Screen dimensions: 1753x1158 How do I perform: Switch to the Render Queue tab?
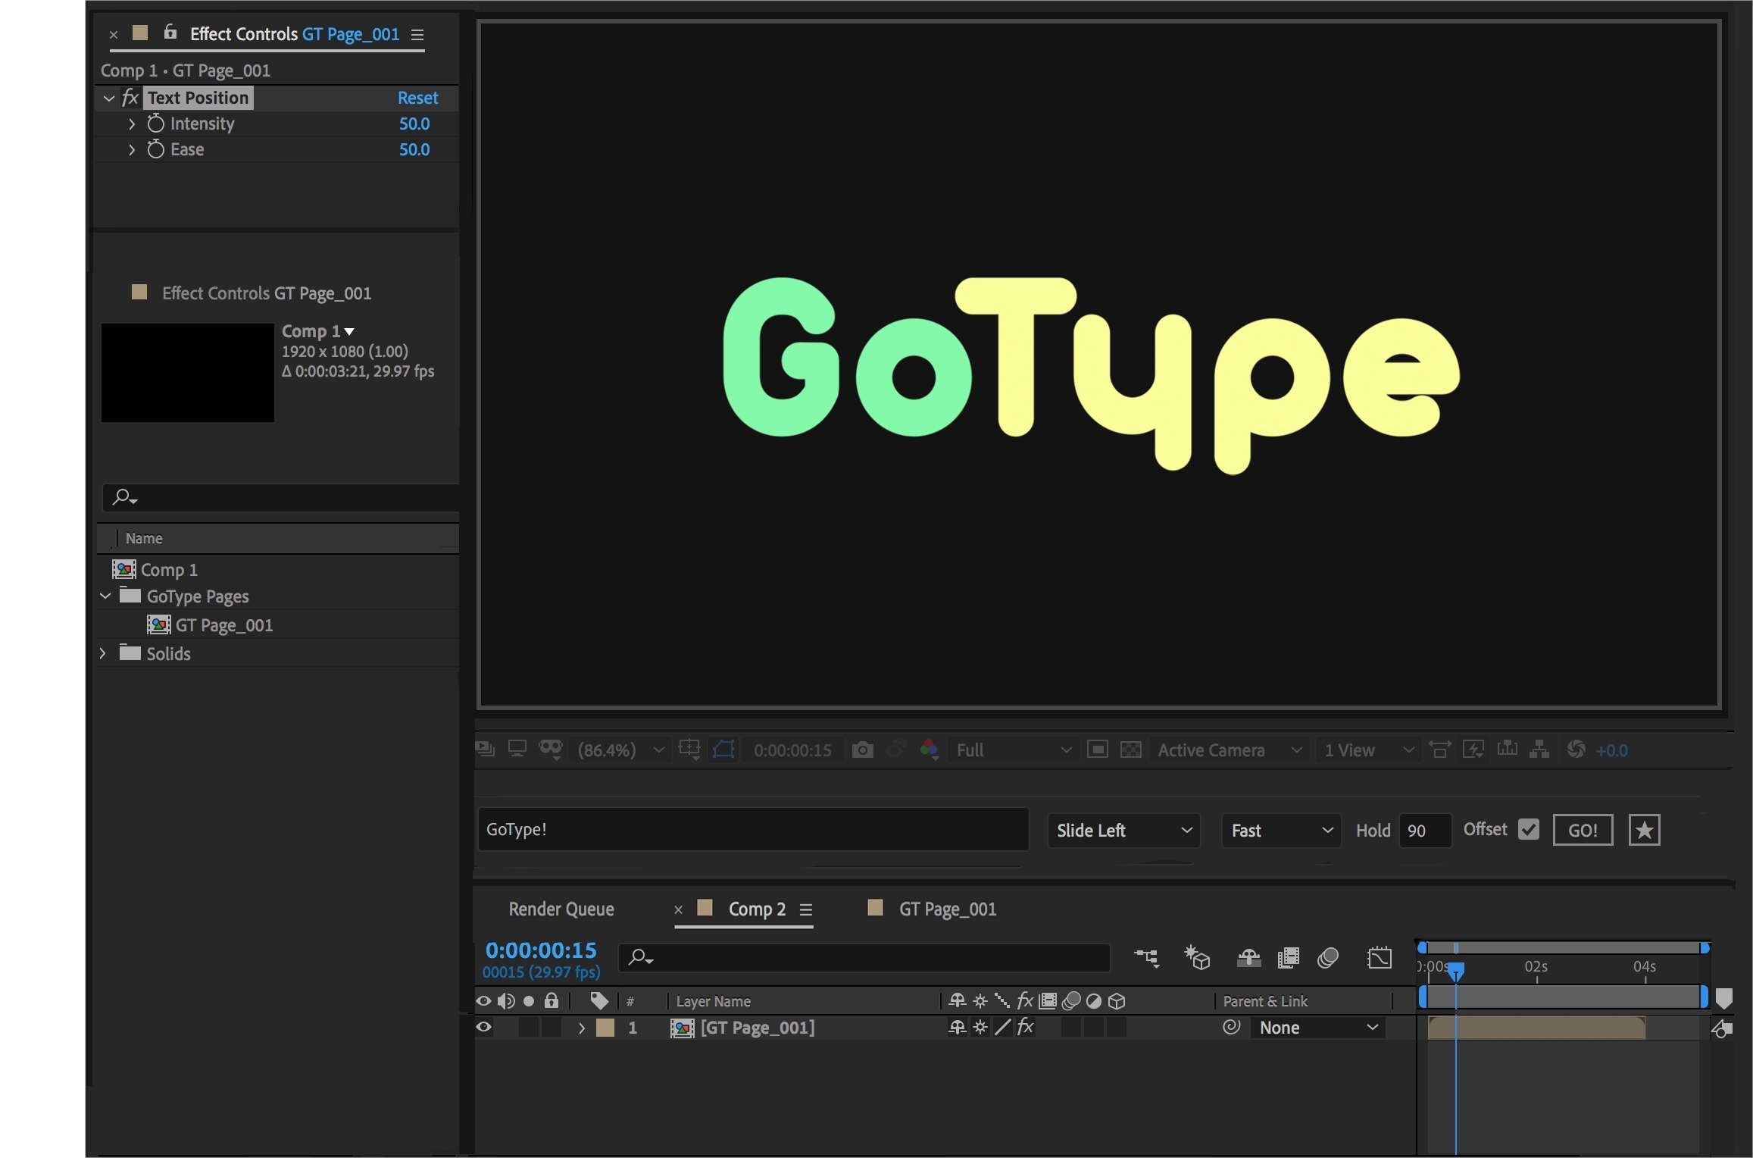pyautogui.click(x=561, y=909)
